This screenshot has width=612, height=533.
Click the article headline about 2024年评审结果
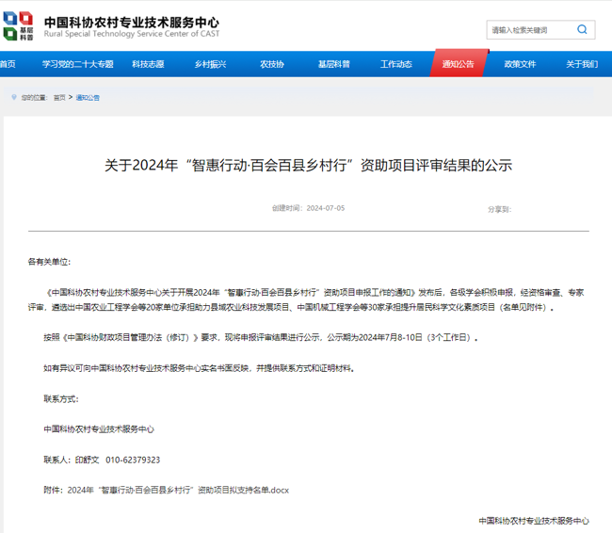click(x=307, y=165)
